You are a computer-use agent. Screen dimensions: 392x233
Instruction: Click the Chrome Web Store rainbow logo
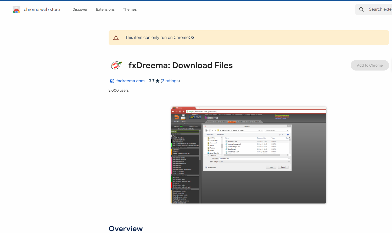click(x=16, y=10)
